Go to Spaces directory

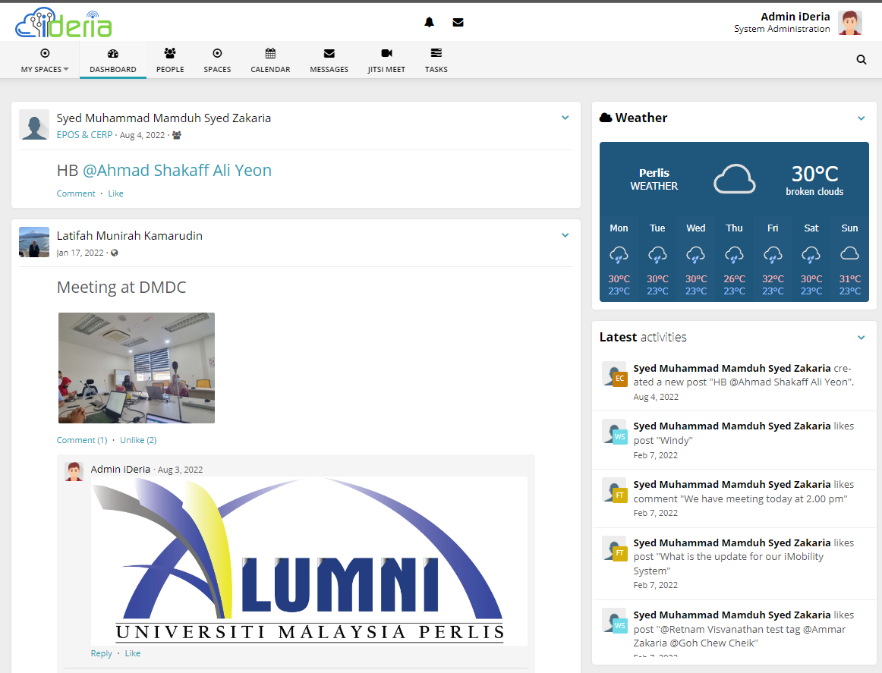coord(217,60)
